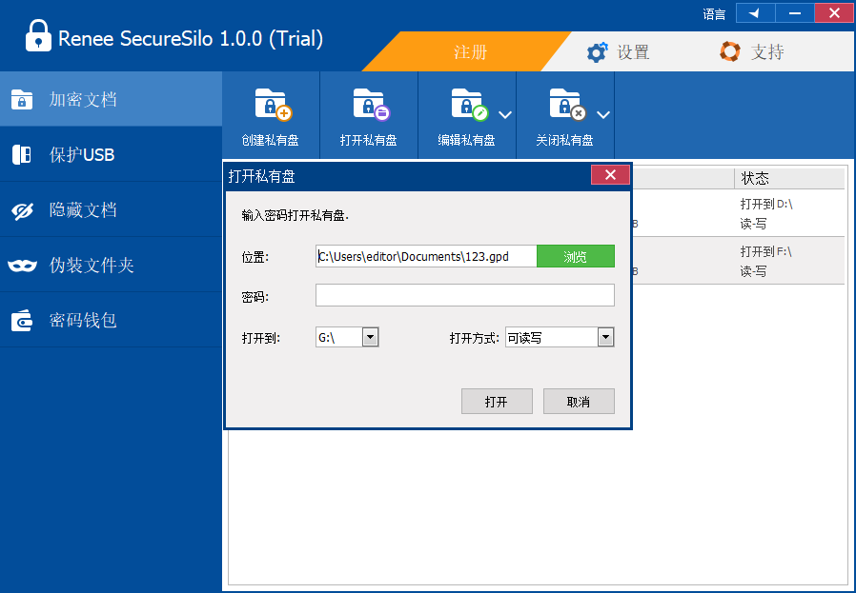Click 打开私有盘 toolbar label
856x593 pixels.
pyautogui.click(x=369, y=140)
